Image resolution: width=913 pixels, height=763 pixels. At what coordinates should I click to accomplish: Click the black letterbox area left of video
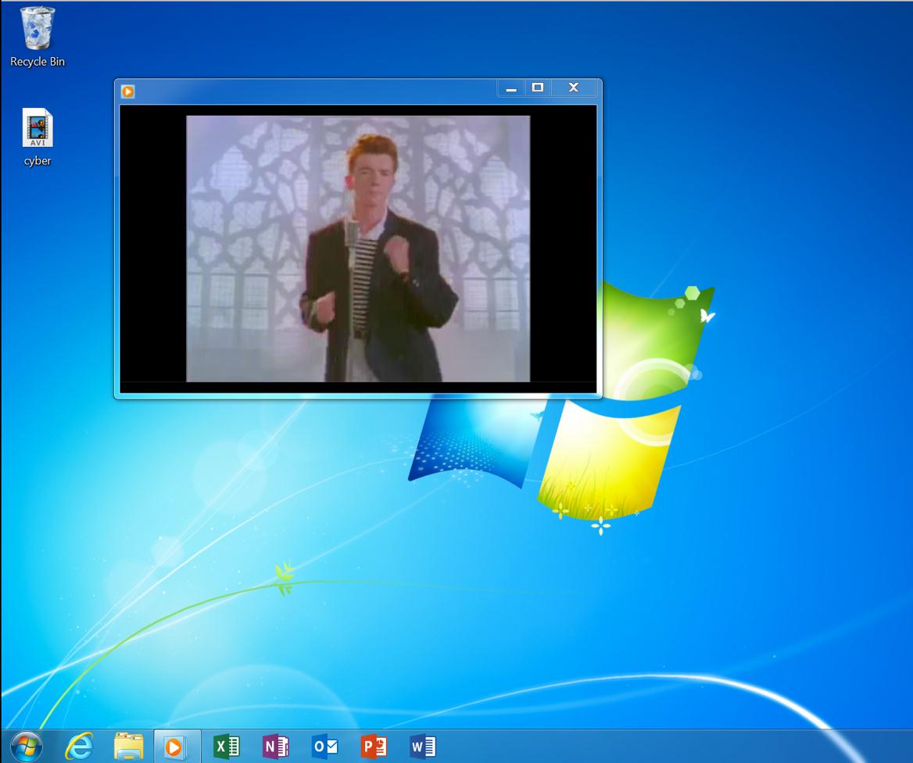pos(152,249)
